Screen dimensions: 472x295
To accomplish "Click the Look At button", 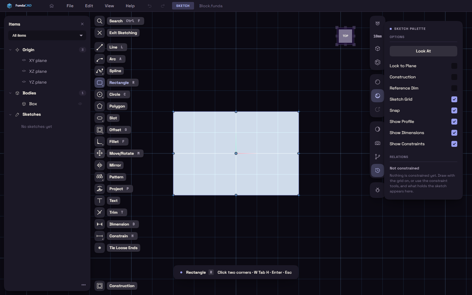I will point(423,51).
